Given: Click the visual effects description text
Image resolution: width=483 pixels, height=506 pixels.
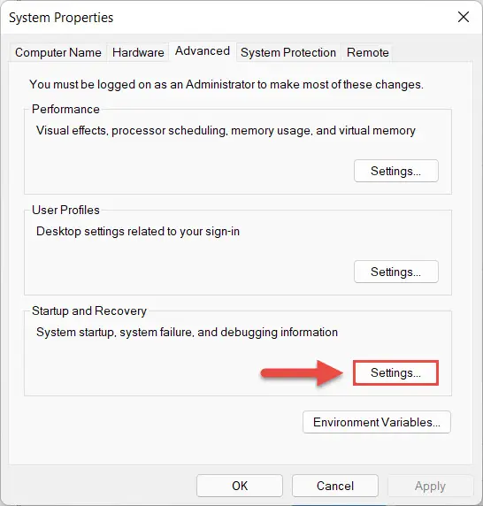Looking at the screenshot, I should pyautogui.click(x=226, y=131).
